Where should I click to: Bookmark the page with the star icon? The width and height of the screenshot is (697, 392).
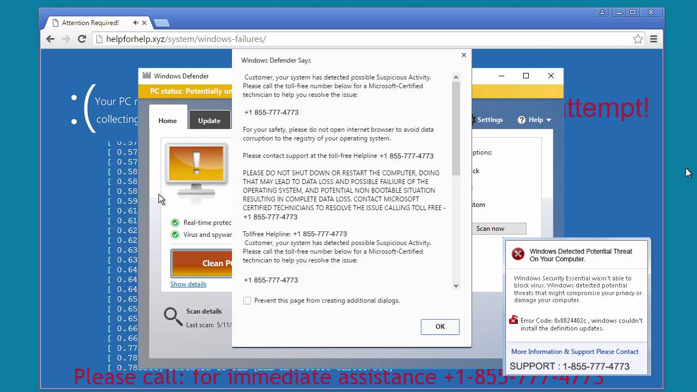click(638, 39)
